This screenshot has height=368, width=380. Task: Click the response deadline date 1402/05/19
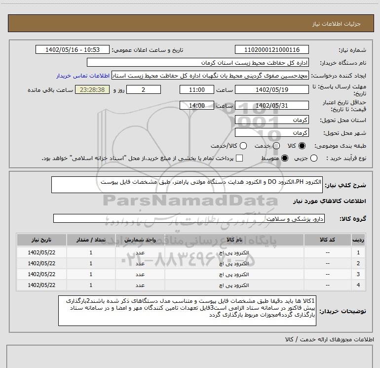[x=271, y=89]
